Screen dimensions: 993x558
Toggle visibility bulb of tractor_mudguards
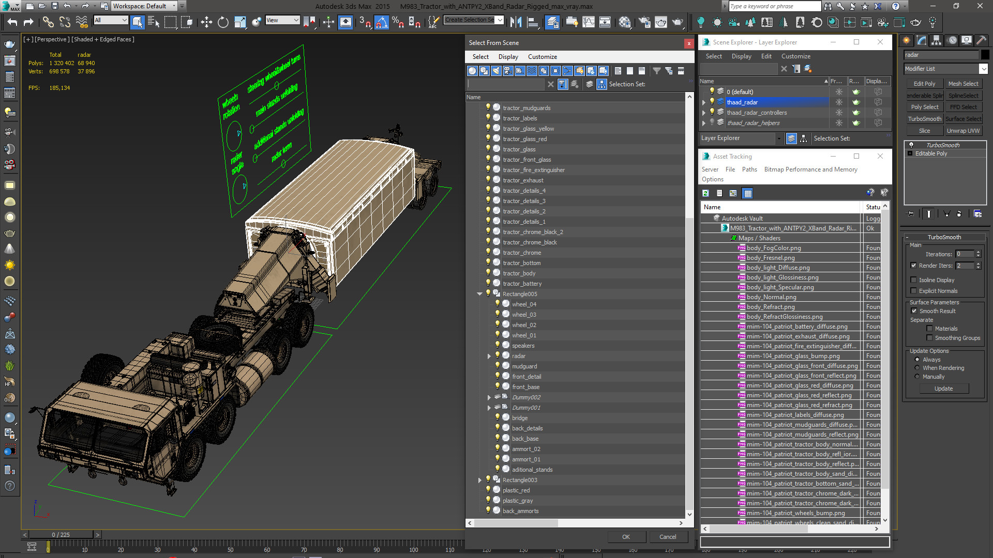tap(488, 107)
